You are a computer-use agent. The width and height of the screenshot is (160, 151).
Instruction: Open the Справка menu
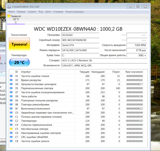click(x=58, y=12)
